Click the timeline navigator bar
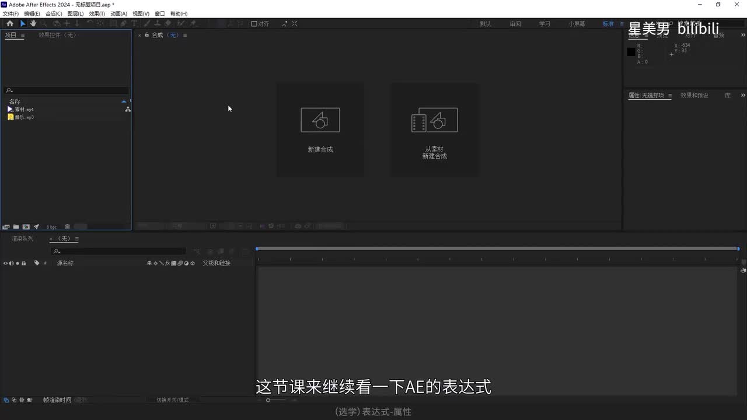Screen dimensions: 747x420 click(x=498, y=249)
